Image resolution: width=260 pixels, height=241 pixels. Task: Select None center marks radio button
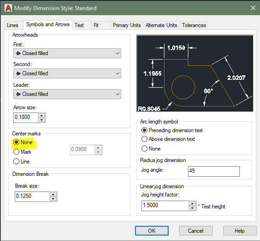click(23, 142)
